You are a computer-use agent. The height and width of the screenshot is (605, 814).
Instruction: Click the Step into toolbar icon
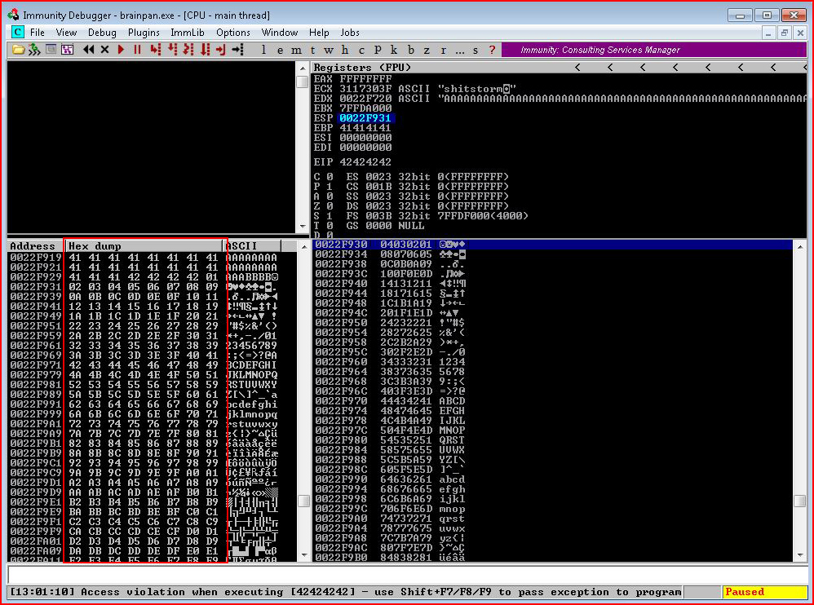(x=155, y=50)
